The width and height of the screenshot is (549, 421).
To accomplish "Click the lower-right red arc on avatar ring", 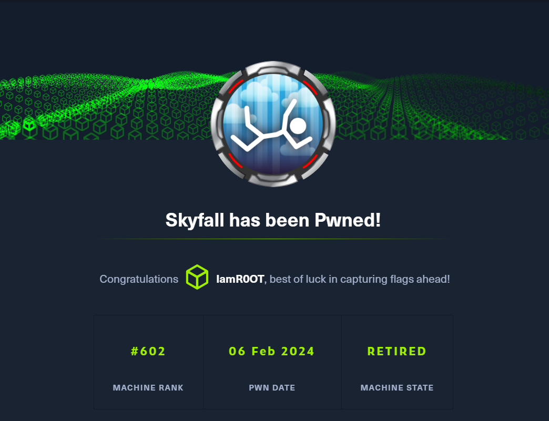I will [310, 161].
